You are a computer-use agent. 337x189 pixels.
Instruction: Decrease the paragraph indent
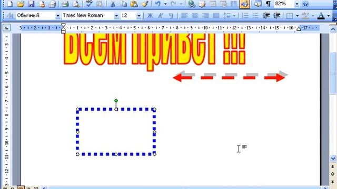point(266,15)
